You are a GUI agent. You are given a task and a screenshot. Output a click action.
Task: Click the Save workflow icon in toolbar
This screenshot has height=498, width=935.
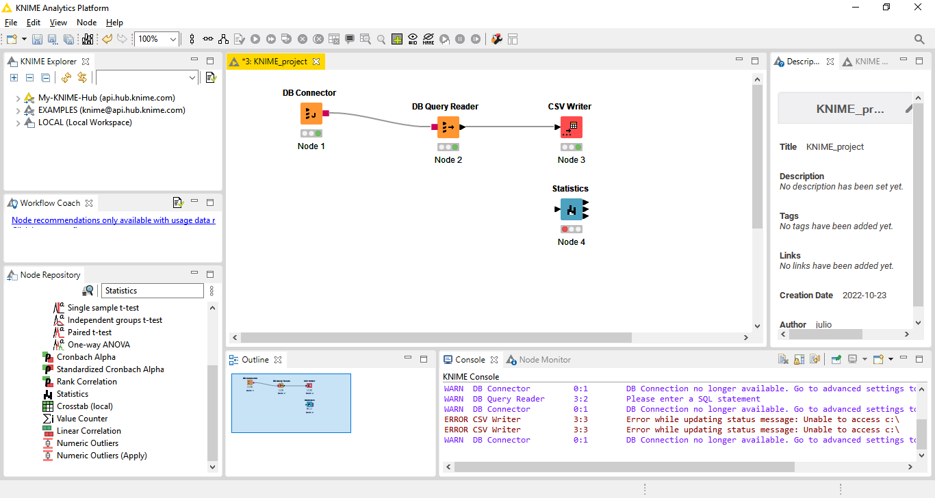(37, 39)
